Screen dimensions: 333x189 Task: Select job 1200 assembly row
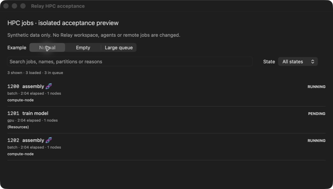tap(166, 93)
